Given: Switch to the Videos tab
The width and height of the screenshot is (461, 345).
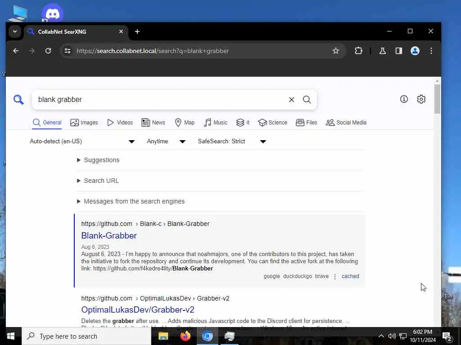Looking at the screenshot, I should click(120, 123).
